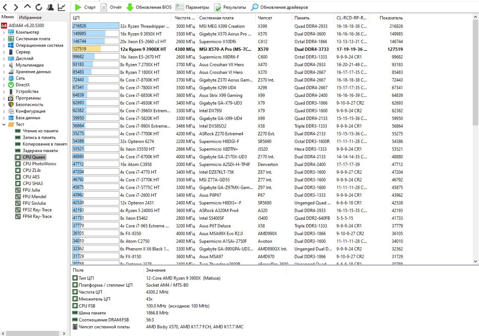This screenshot has height=336, width=479.
Task: Sort by the ЦП column header
Action: [121, 18]
